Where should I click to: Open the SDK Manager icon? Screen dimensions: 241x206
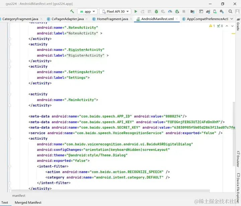click(222, 11)
